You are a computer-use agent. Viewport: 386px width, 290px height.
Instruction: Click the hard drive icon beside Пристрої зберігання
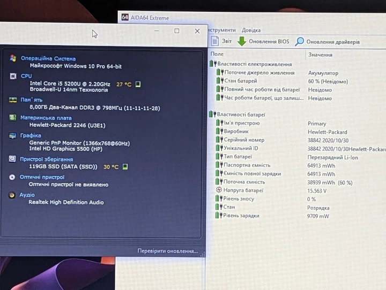[12, 159]
